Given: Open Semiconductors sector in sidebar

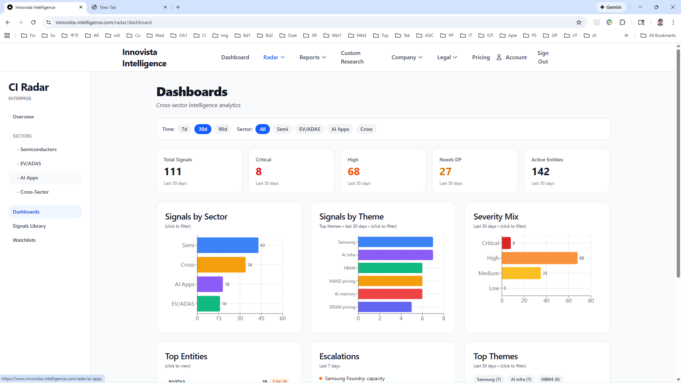Looking at the screenshot, I should pos(38,149).
